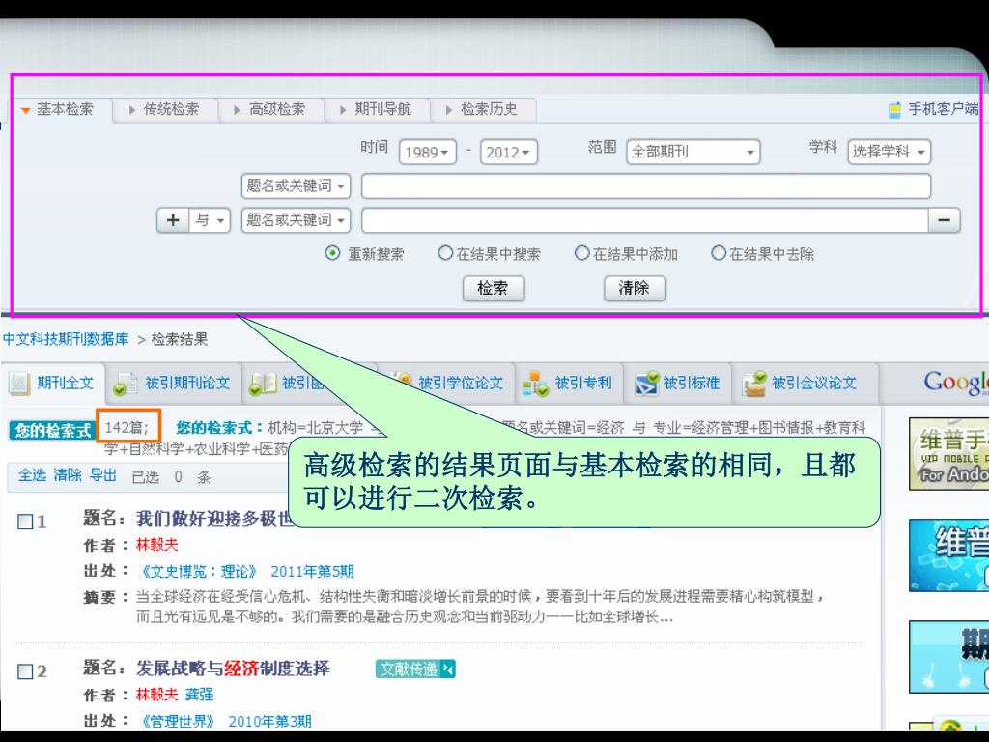This screenshot has height=742, width=989.
Task: Open the 被引期刊论文 tab
Action: [x=174, y=383]
